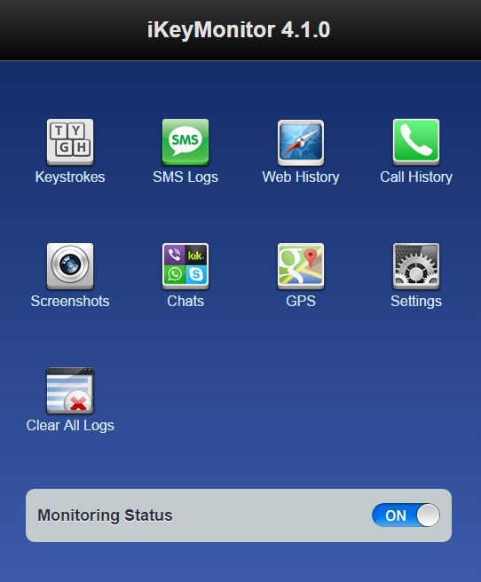Click the Monitoring Status label text
Screen dimensions: 481x582
(x=105, y=515)
